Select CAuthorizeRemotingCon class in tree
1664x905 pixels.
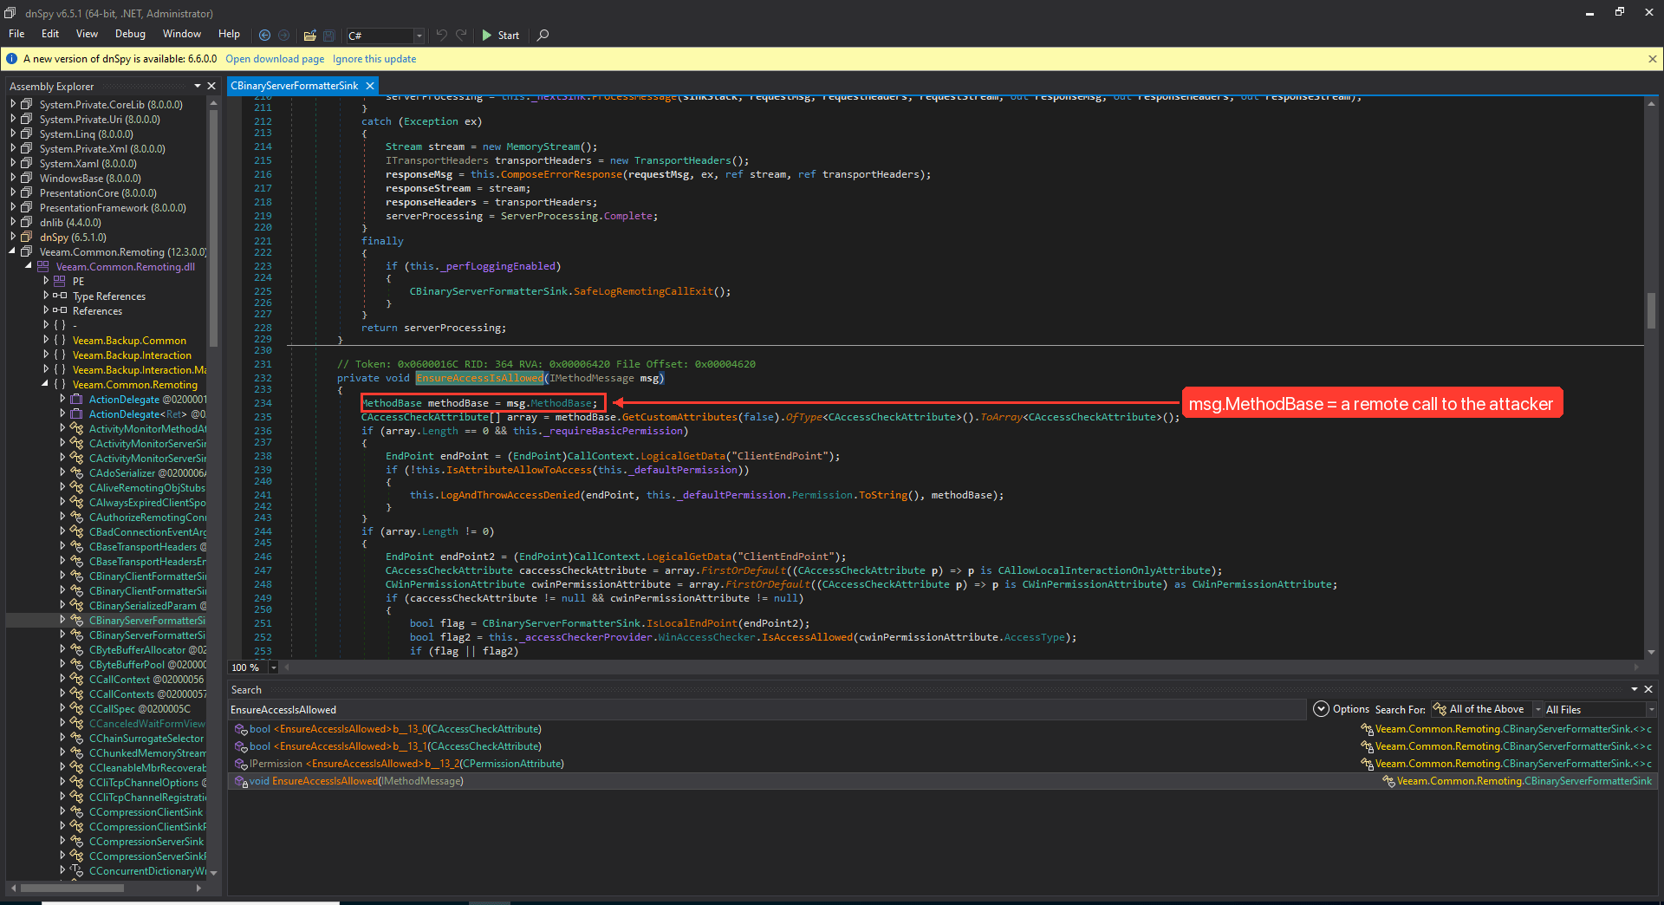(147, 518)
